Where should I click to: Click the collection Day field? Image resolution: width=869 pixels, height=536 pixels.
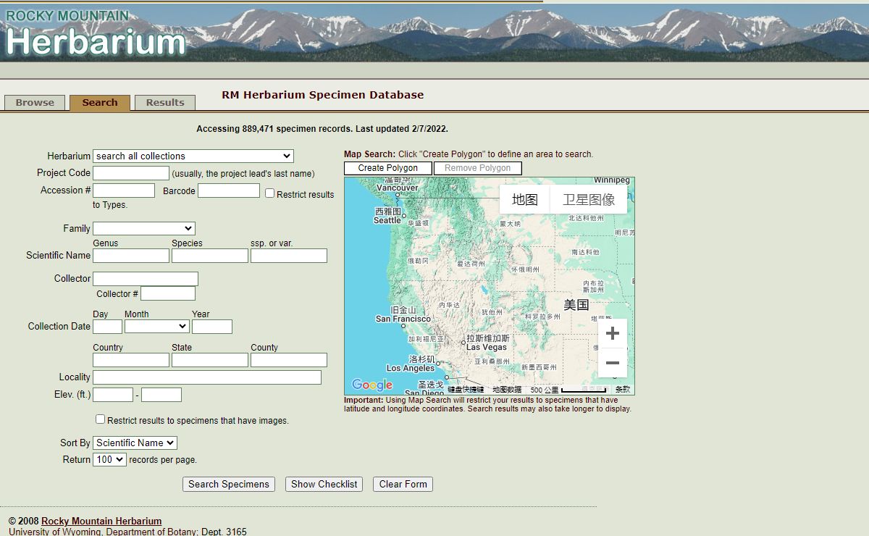point(108,327)
